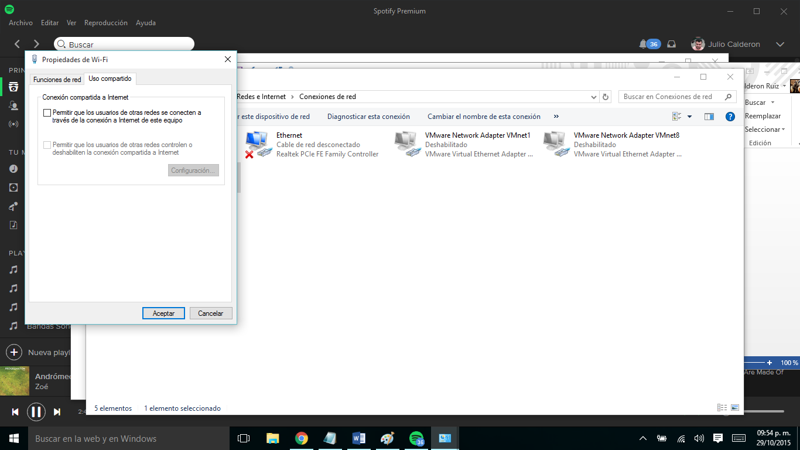Viewport: 800px width, 450px height.
Task: Select the VMware Network Adapter VMnet8 icon
Action: [556, 145]
